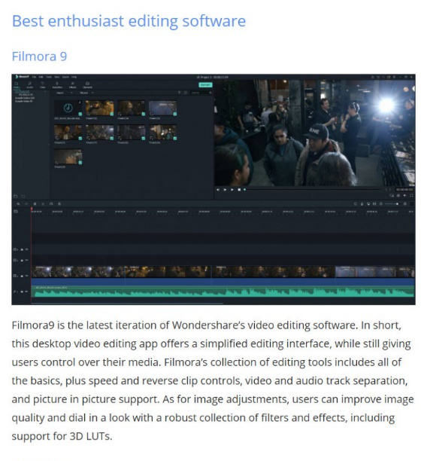
Task: Click the preview volume speaker icon
Action: (x=404, y=196)
